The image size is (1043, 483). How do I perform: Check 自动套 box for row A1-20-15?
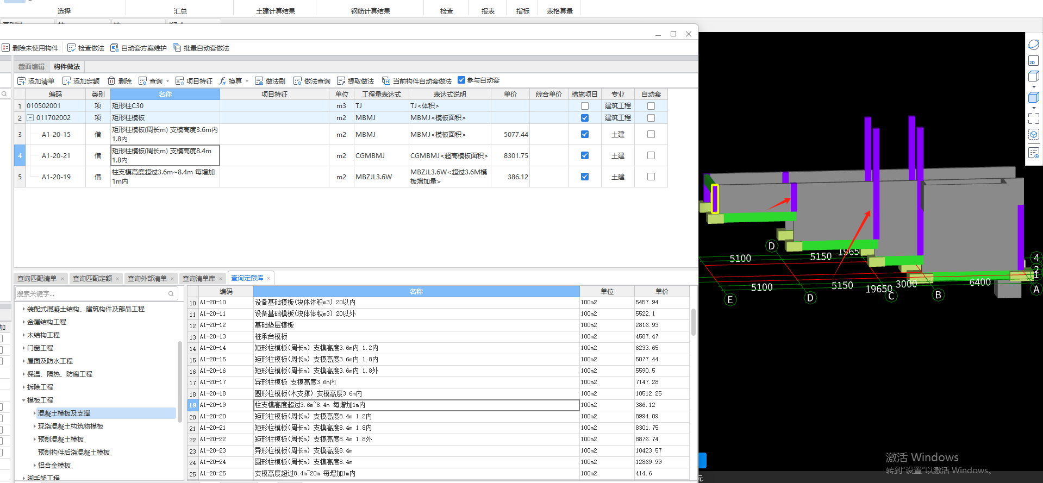[x=651, y=134]
